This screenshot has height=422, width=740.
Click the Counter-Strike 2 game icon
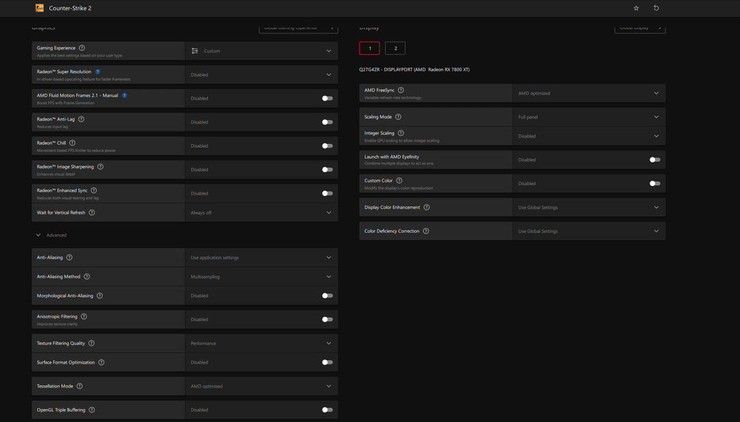click(40, 8)
